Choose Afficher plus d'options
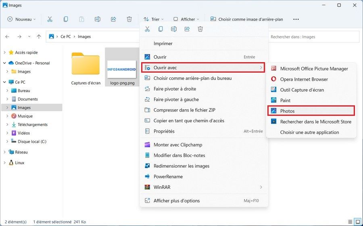 point(204,201)
